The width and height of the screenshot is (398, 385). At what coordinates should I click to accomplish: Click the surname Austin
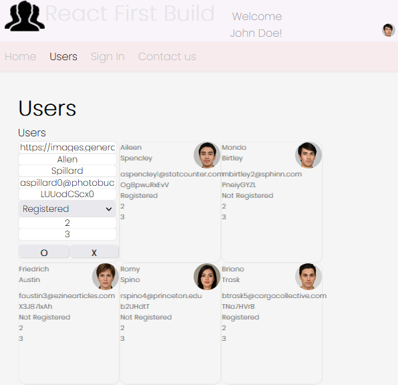29,279
